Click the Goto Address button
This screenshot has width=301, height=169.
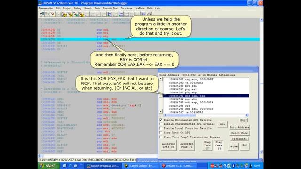239,127
